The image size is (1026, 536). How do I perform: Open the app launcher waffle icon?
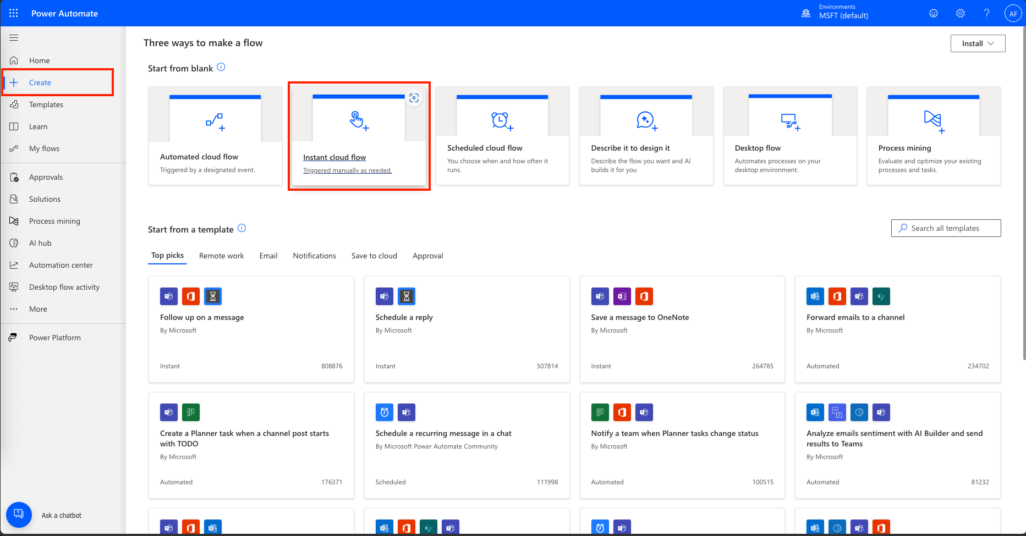[x=14, y=13]
